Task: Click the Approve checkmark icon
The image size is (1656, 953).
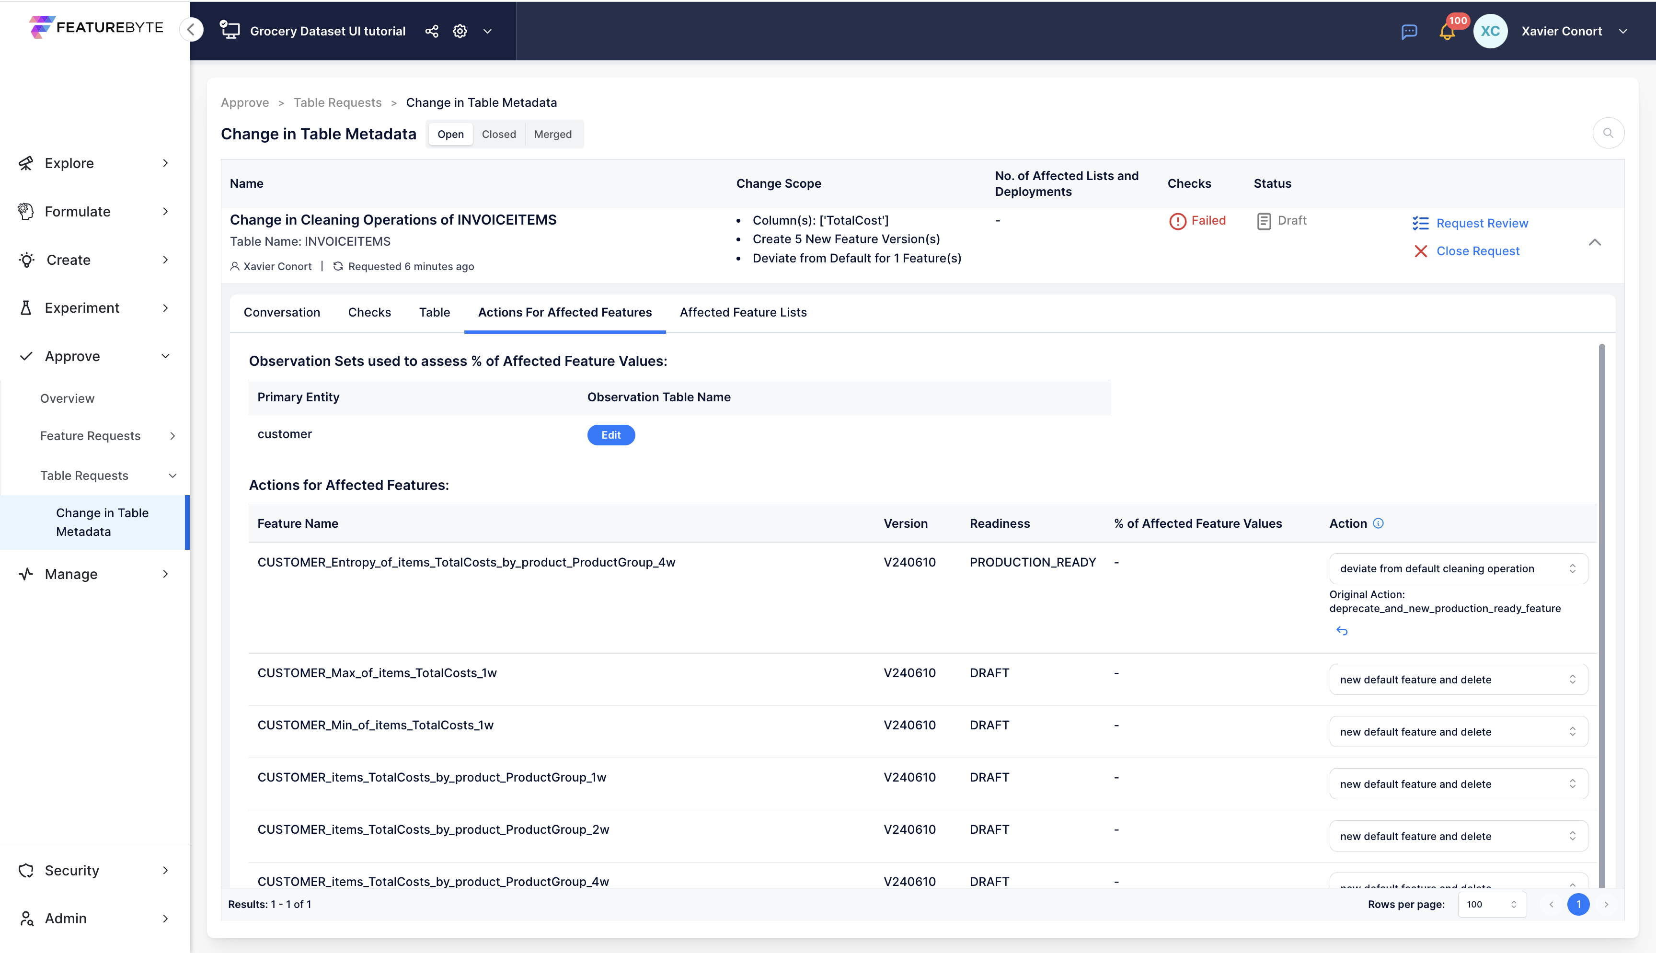Action: pyautogui.click(x=26, y=356)
